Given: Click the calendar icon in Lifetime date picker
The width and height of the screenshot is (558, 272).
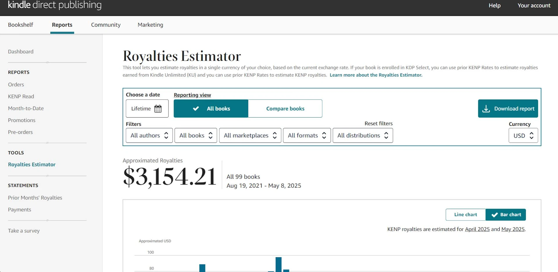Looking at the screenshot, I should pos(158,109).
